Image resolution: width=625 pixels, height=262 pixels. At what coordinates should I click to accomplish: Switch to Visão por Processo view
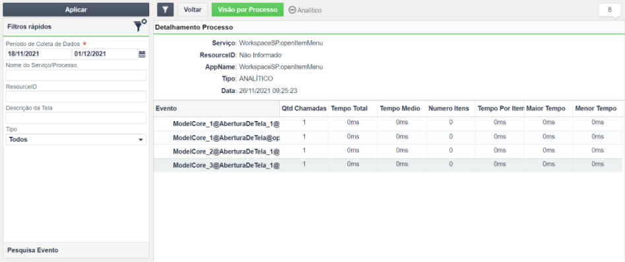[x=247, y=9]
